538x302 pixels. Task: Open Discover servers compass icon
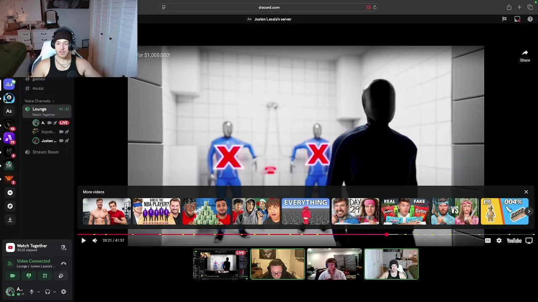[x=10, y=206]
